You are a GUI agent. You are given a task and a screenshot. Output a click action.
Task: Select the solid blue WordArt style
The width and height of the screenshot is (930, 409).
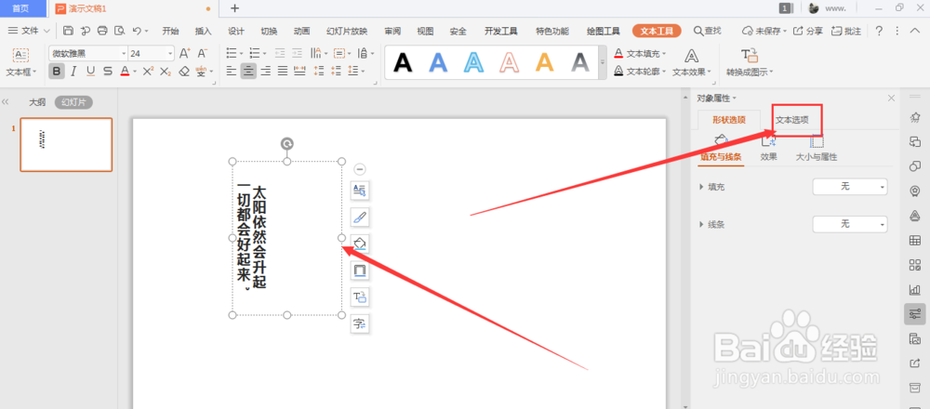point(438,61)
